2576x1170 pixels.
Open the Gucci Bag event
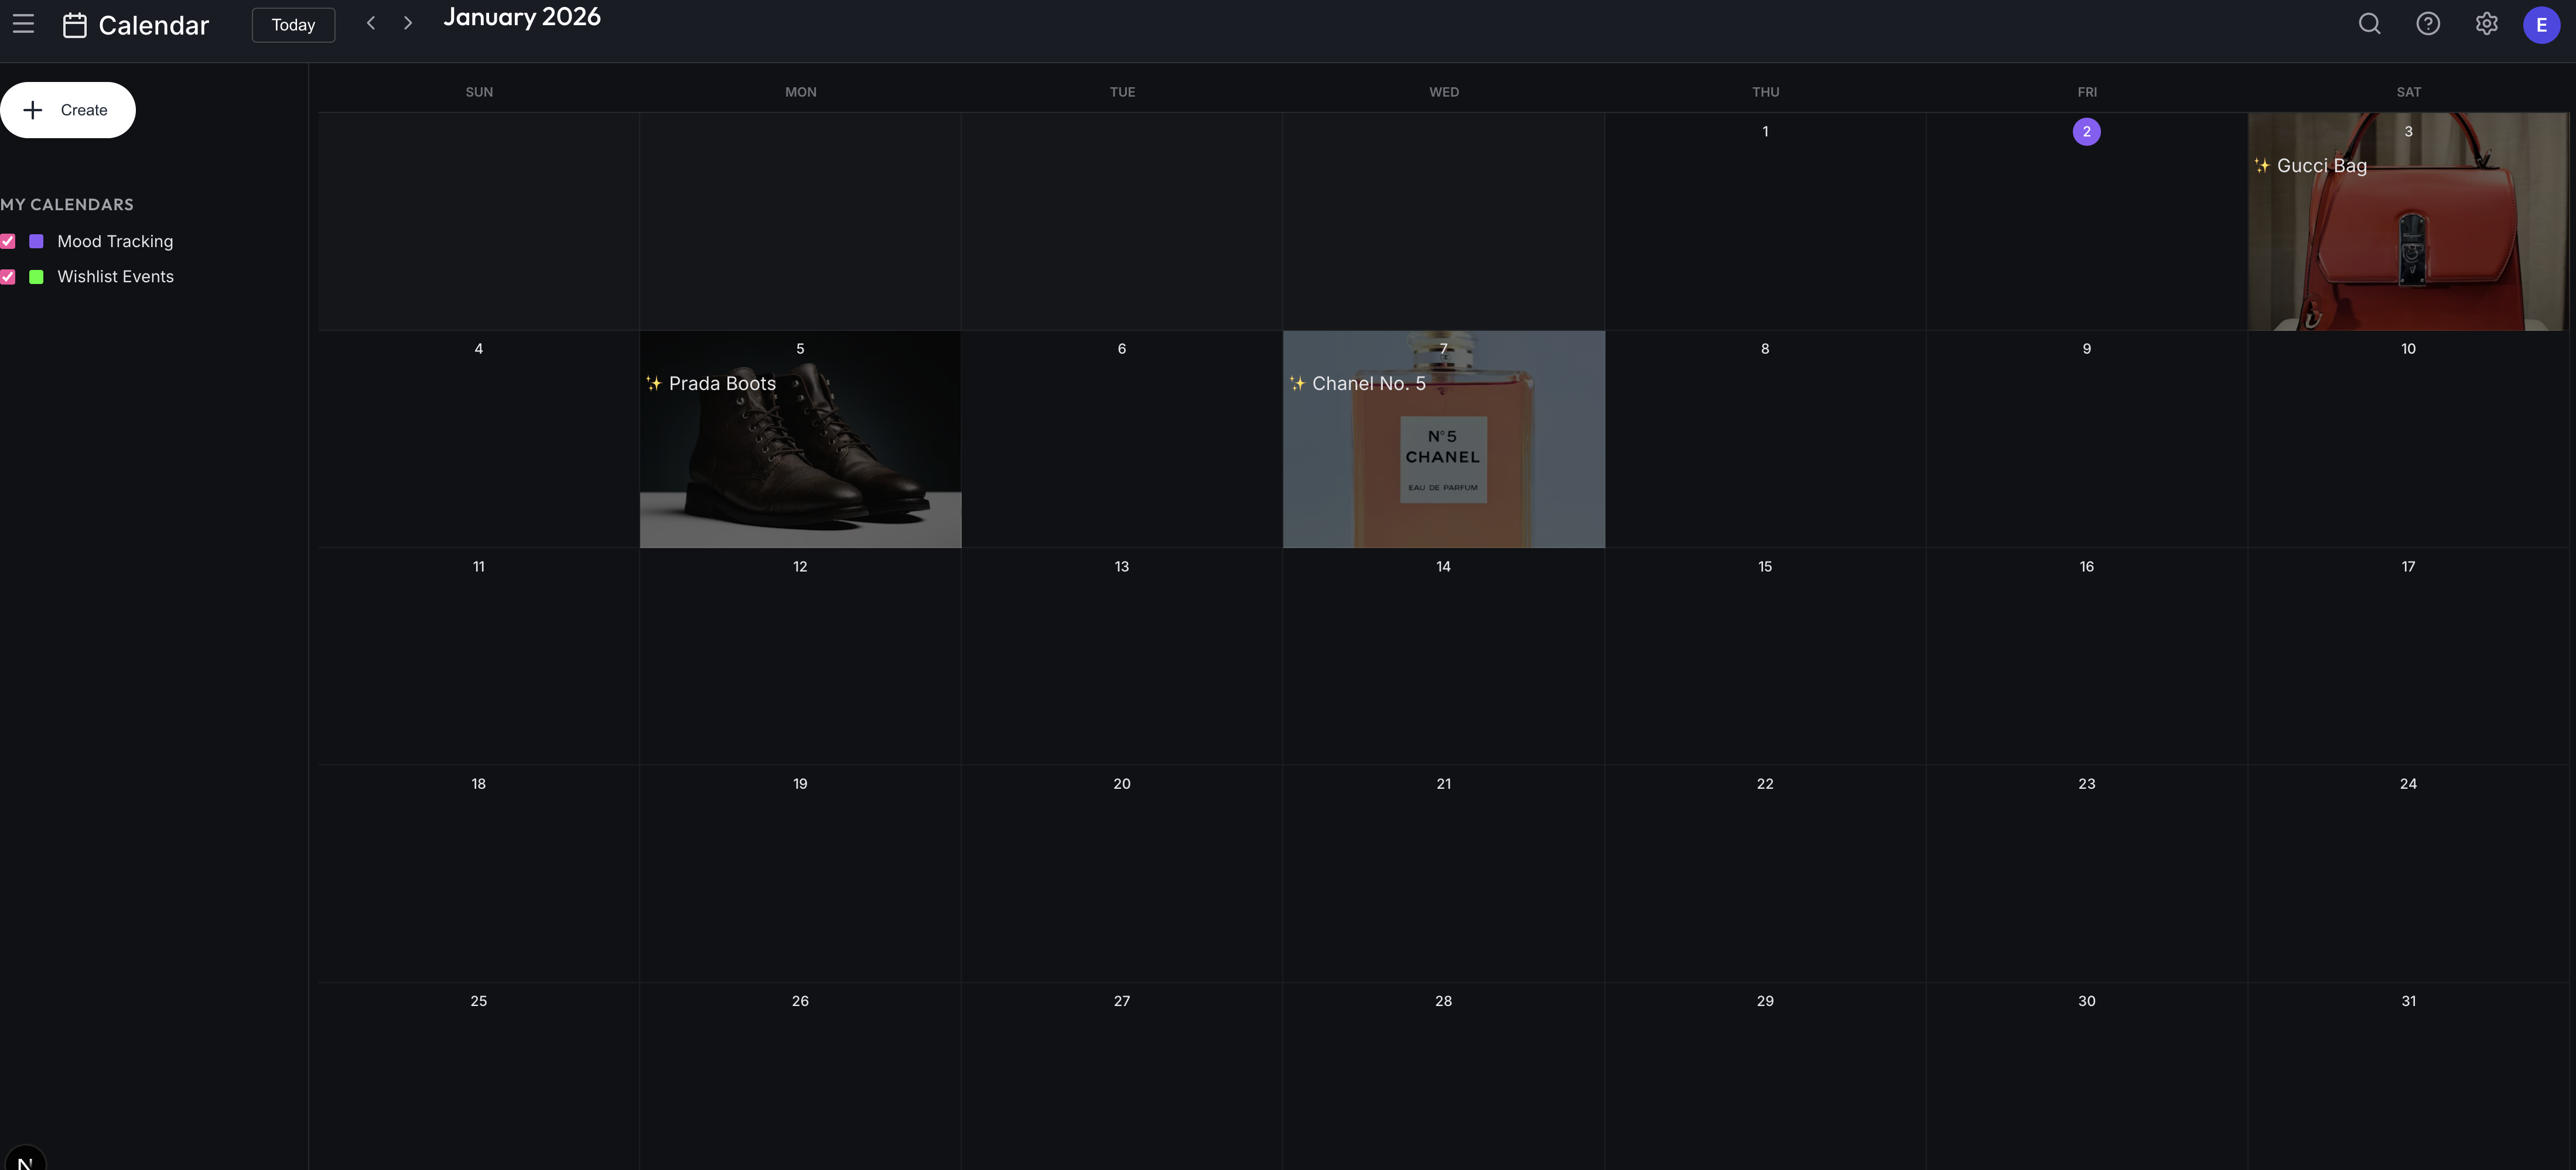click(x=2320, y=166)
